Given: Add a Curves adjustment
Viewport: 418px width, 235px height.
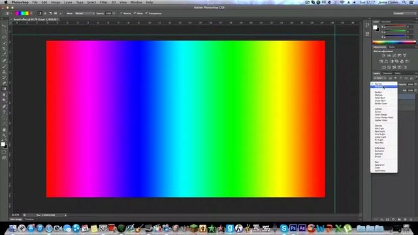Looking at the screenshot, I should 394,55.
